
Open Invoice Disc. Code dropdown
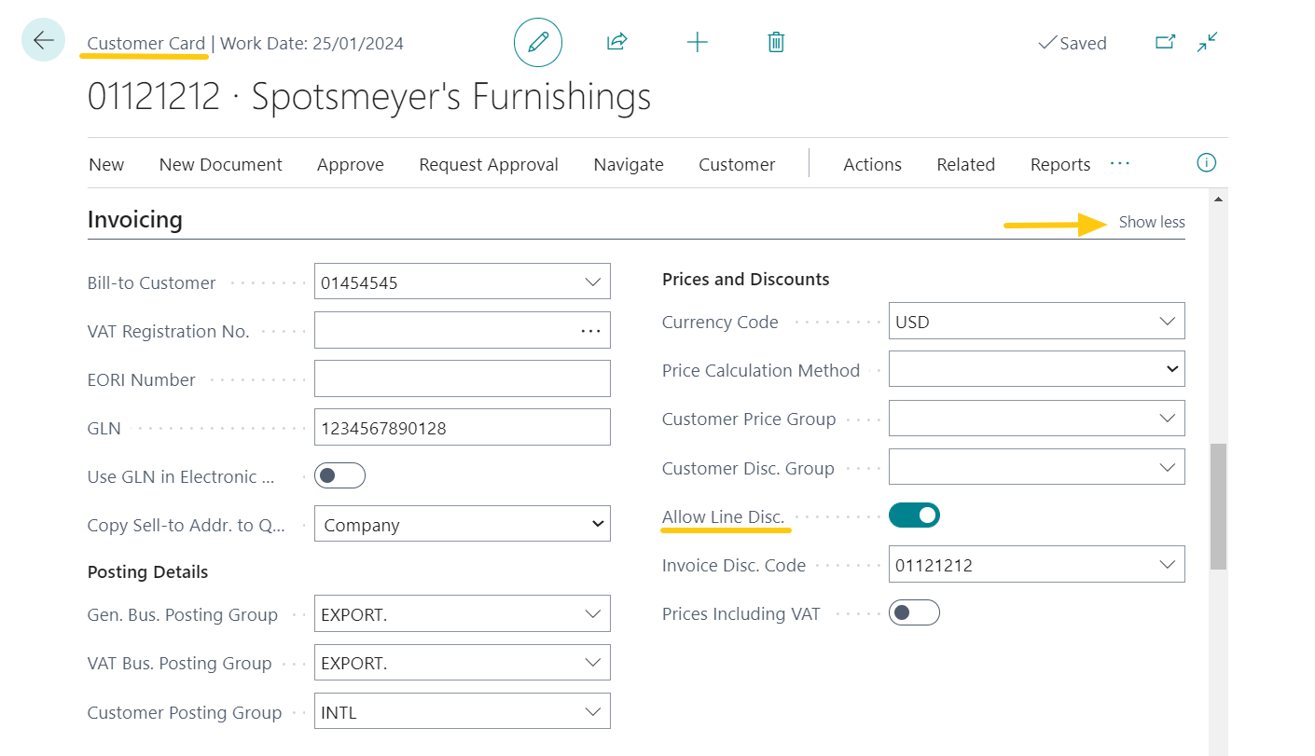click(x=1167, y=564)
